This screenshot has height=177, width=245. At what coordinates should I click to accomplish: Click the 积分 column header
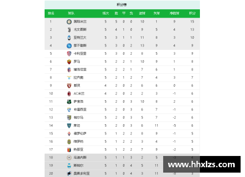[192, 13]
